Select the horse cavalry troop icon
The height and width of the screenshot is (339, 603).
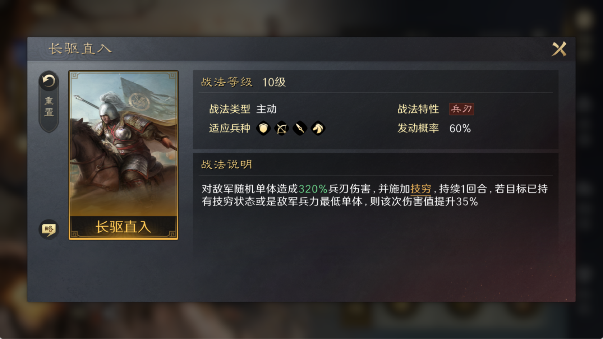pos(318,128)
